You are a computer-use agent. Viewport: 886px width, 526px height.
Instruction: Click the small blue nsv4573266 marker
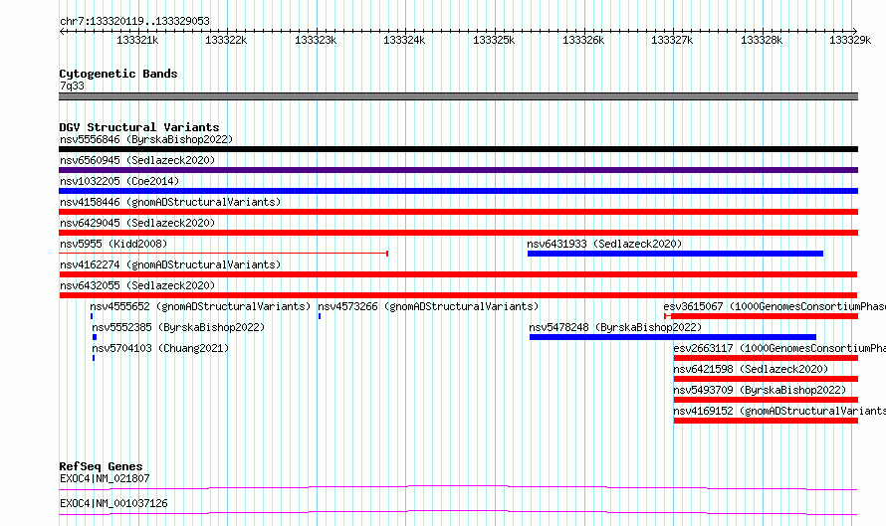pos(320,316)
